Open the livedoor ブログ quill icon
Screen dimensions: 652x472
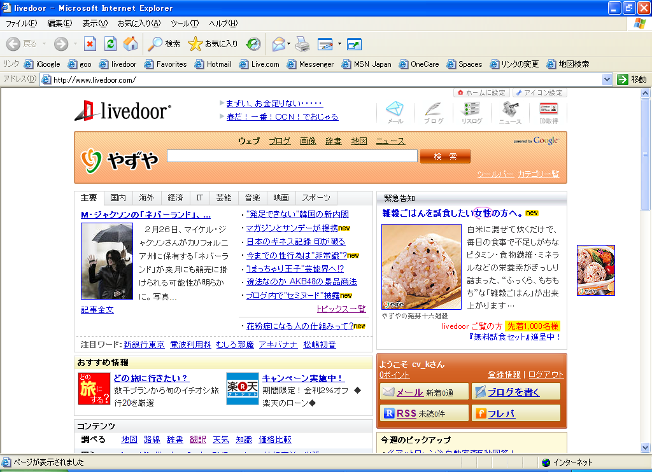433,113
